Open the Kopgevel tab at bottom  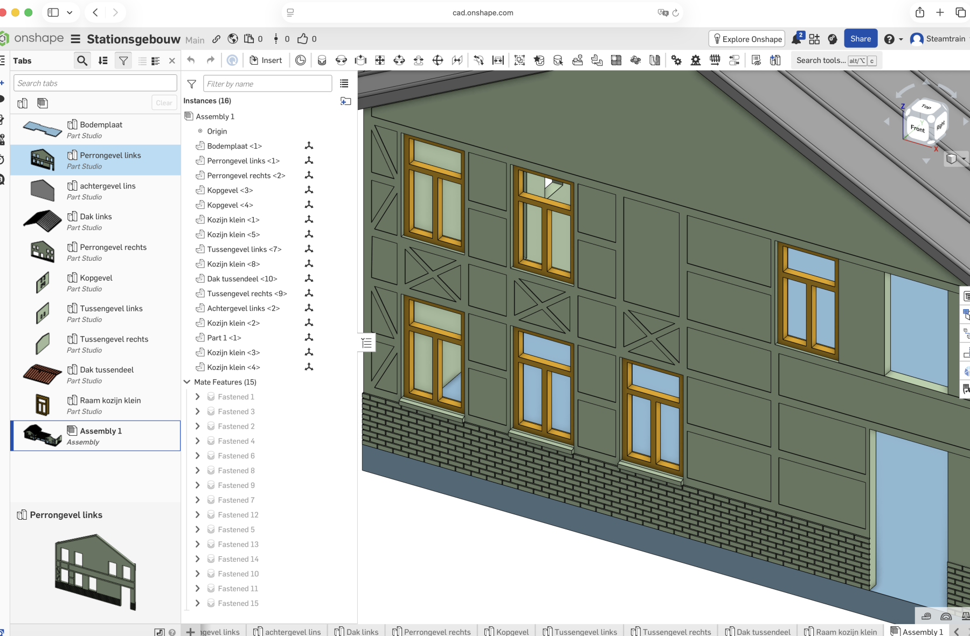507,631
